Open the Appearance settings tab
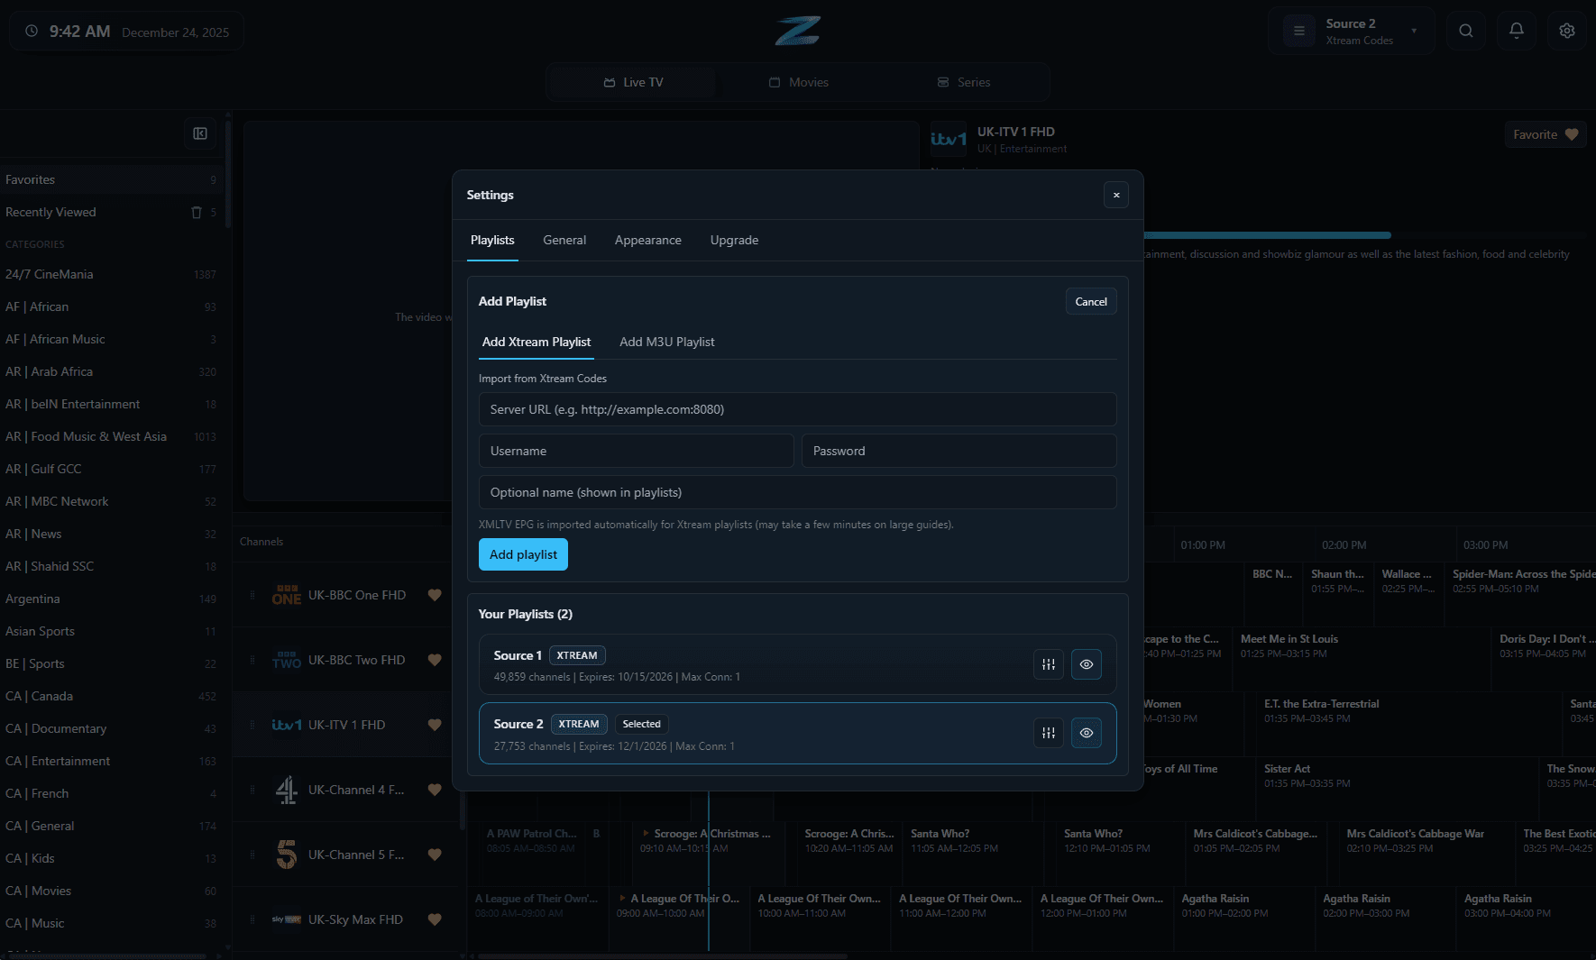The image size is (1596, 960). coord(647,240)
